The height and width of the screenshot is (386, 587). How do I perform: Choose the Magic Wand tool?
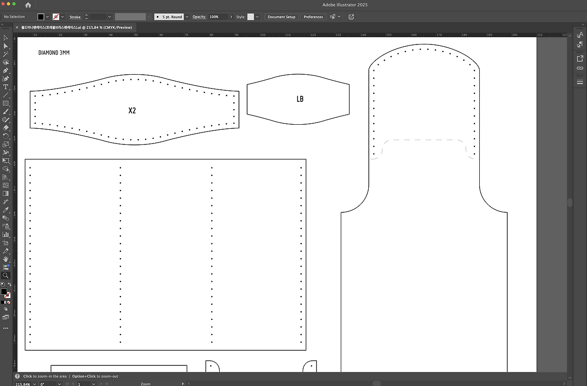[6, 55]
